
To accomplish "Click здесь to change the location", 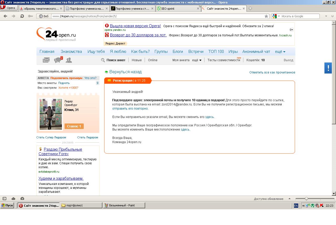I will coord(185,130).
